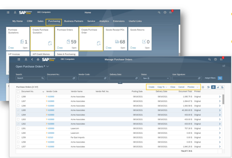Switch to CRM tab
The width and height of the screenshot is (232, 158).
click(x=30, y=21)
